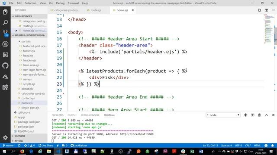Open app.js in explorer

[22, 117]
